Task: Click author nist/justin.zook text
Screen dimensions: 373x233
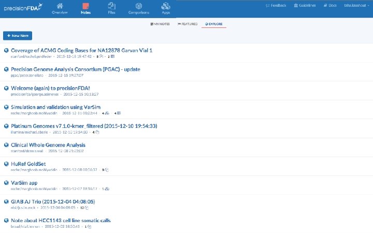Action: [23, 208]
